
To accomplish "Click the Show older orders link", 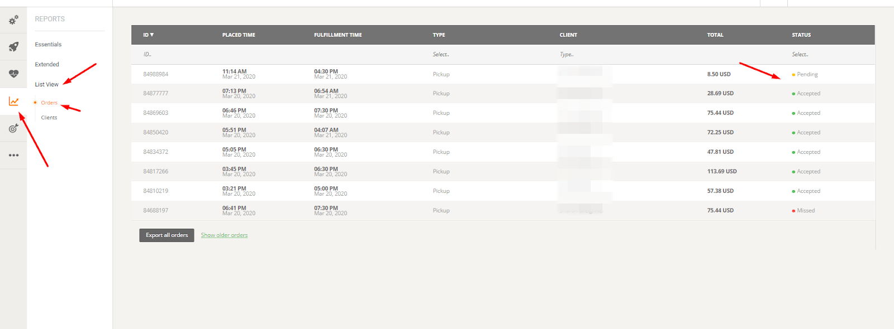I will 224,235.
